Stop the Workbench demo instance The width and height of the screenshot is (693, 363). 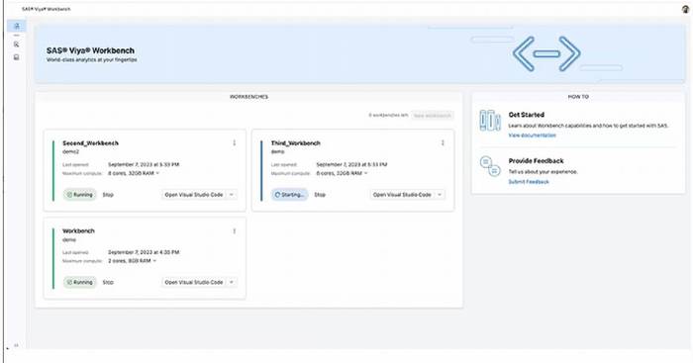coord(108,282)
